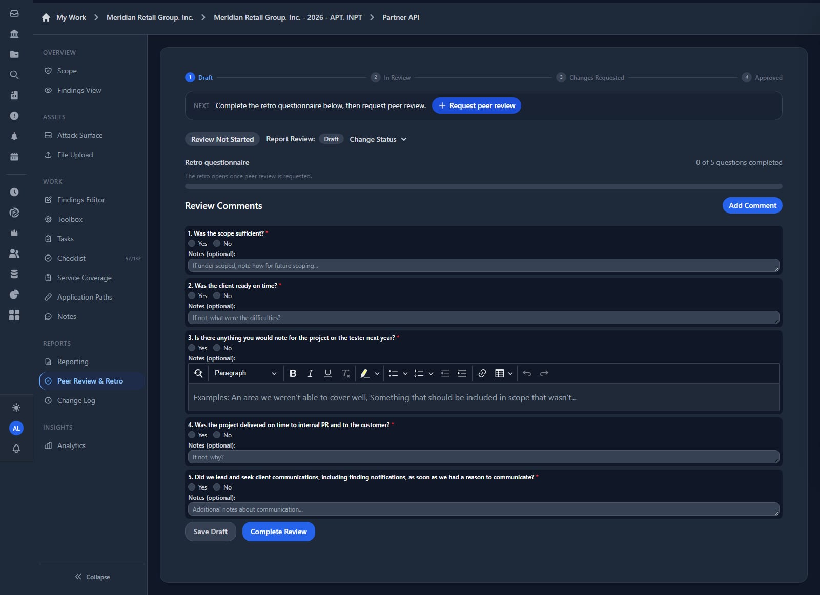Viewport: 820px width, 595px height.
Task: Click the clock icon in left rail
Action: tap(14, 192)
